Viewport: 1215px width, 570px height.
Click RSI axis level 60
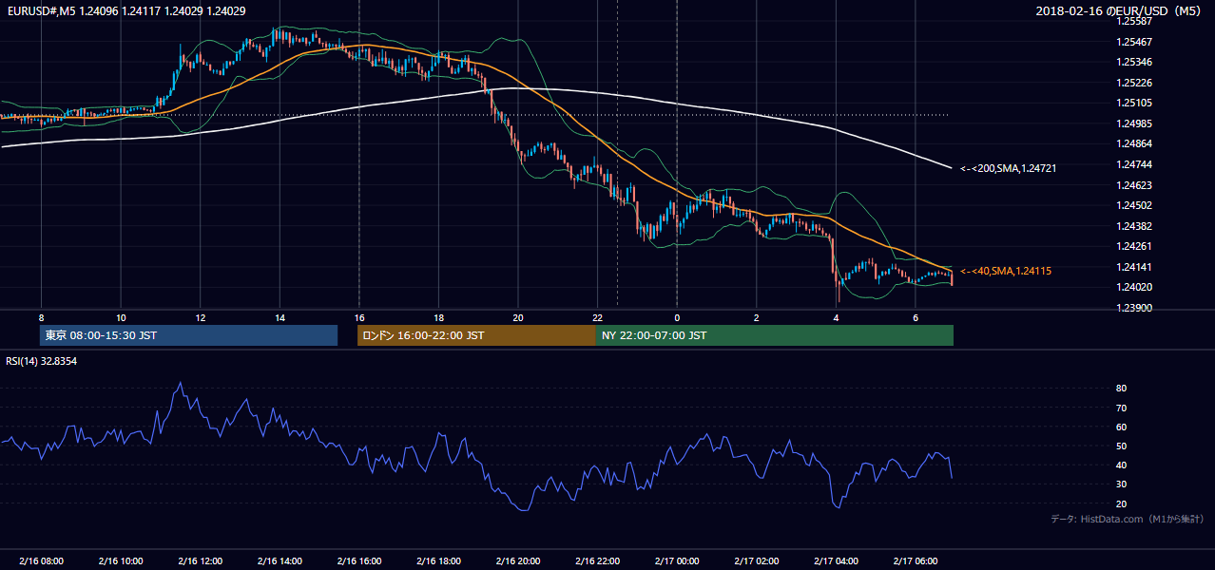point(1122,427)
